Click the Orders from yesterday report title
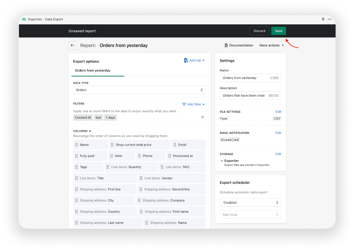Screen dimensions: 354x250 click(124, 45)
